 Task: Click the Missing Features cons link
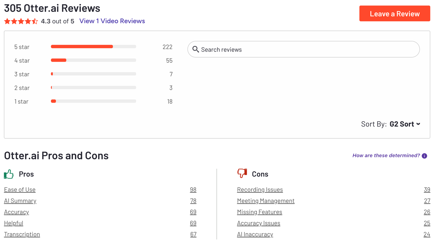[259, 212]
